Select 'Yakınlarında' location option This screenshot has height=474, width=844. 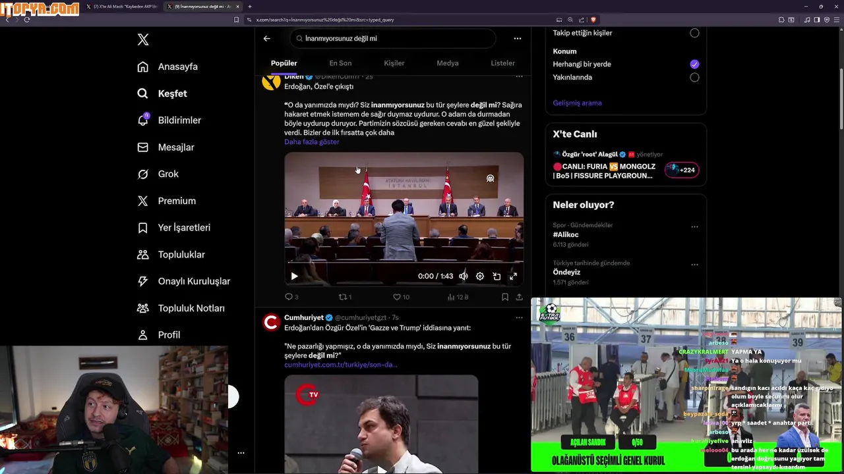(694, 77)
